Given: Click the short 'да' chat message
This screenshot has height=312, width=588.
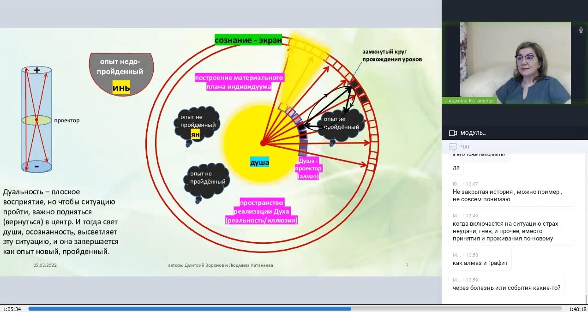Looking at the screenshot, I should (x=456, y=167).
